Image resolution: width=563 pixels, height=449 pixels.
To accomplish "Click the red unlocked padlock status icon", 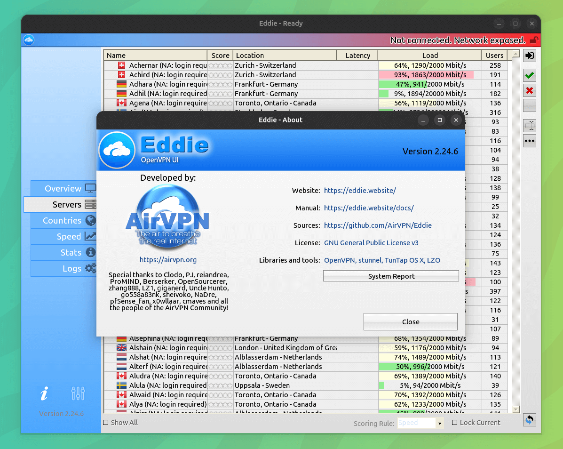I will tap(534, 40).
